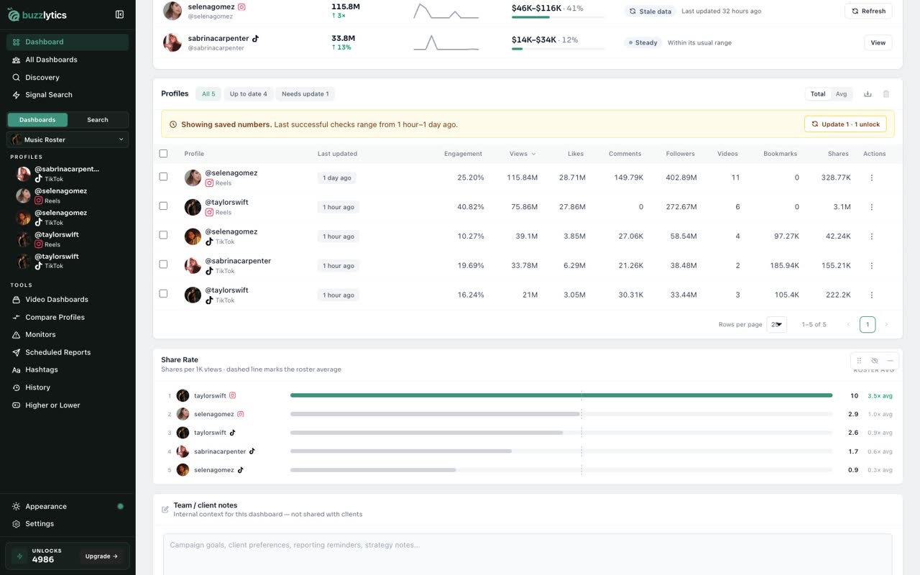Image resolution: width=920 pixels, height=575 pixels.
Task: Check the @taylorswift TikTok row checkbox
Action: (163, 294)
